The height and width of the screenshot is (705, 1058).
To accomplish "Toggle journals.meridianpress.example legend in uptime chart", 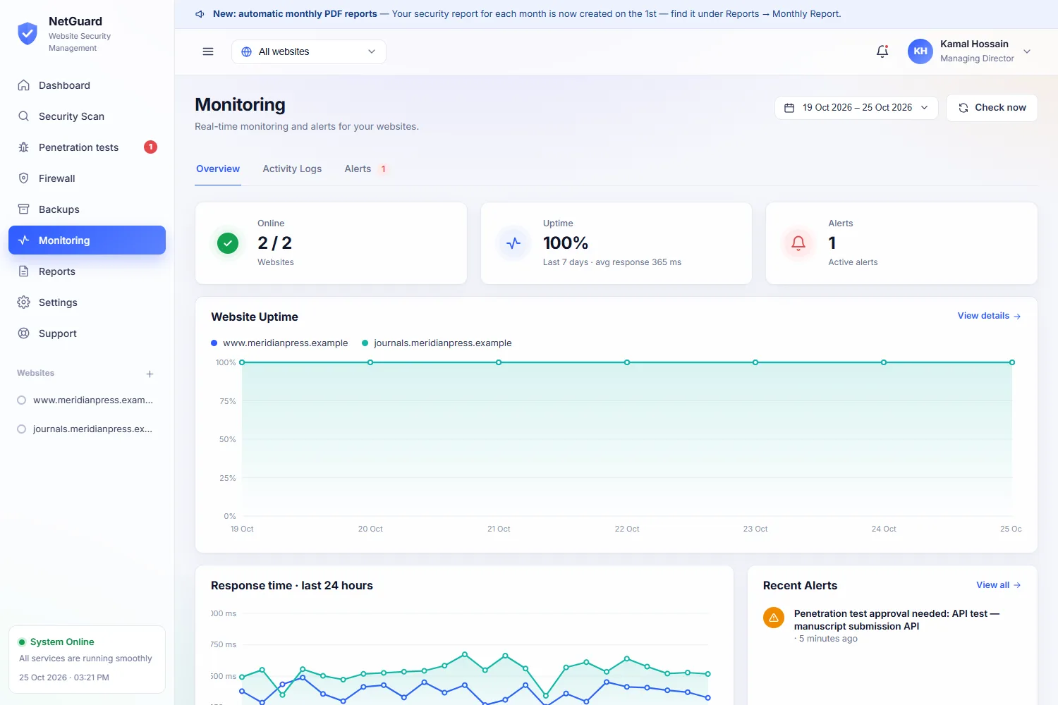I will 437,343.
